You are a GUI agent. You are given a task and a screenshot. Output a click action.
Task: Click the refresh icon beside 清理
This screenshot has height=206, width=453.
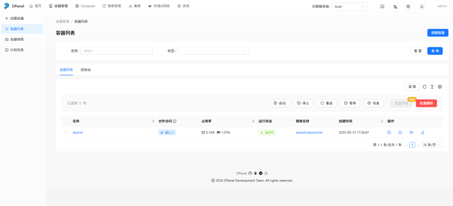425,87
